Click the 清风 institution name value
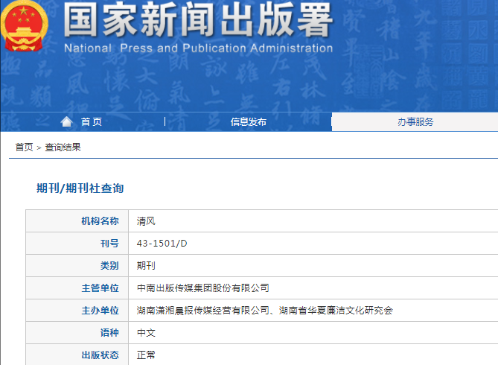This screenshot has width=498, height=365. [x=146, y=221]
